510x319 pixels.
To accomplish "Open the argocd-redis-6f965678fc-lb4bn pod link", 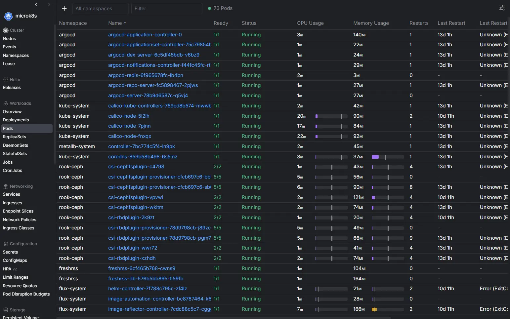I will tap(146, 75).
